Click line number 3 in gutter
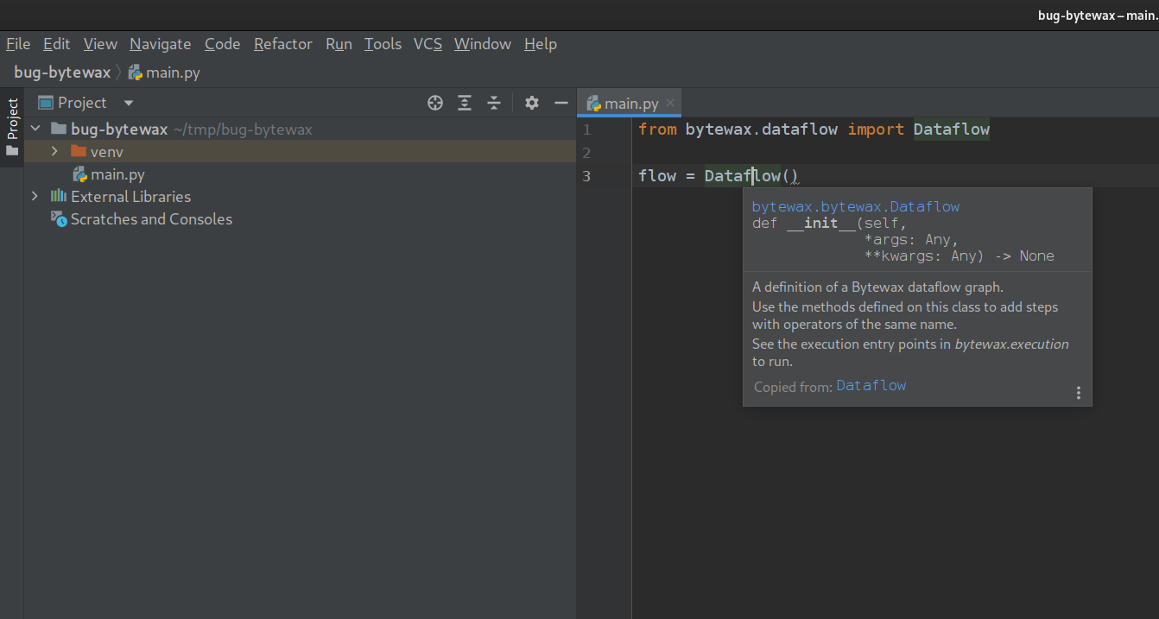This screenshot has height=619, width=1159. coord(587,176)
